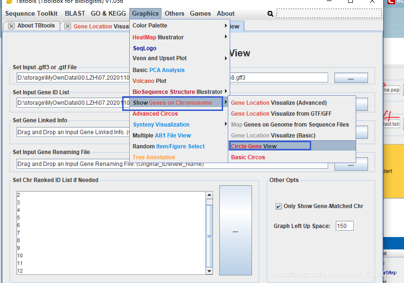Viewport: 404px width, 283px height.
Task: Select Synteny Visualization menu entry
Action: 180,124
